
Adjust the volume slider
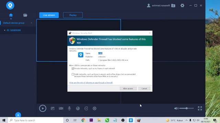pyautogui.click(x=186, y=108)
